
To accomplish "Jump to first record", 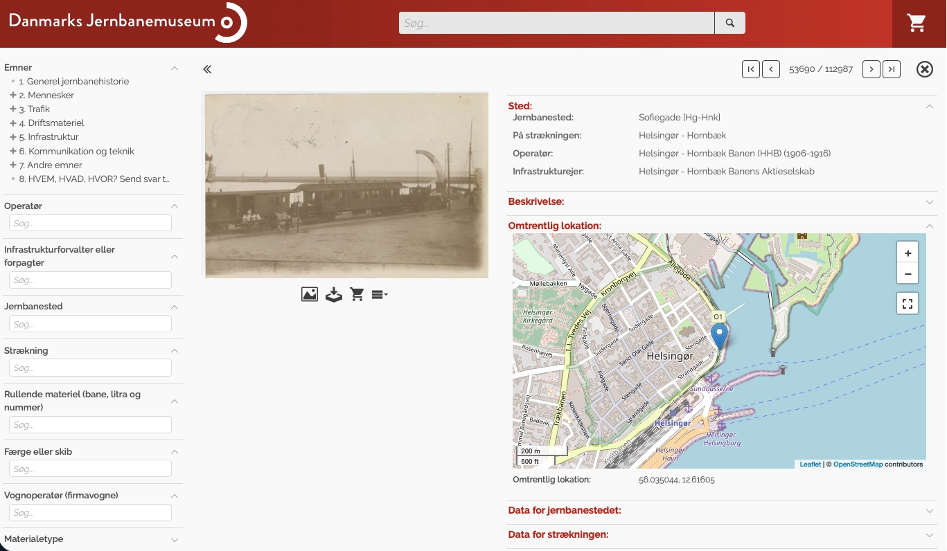I will coord(751,69).
